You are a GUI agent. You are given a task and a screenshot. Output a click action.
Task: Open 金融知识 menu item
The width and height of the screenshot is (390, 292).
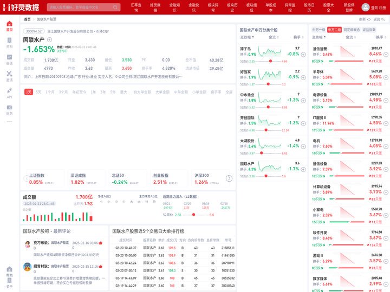[x=174, y=8]
